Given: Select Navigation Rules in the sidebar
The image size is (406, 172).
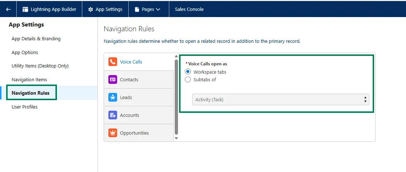Looking at the screenshot, I should [30, 93].
